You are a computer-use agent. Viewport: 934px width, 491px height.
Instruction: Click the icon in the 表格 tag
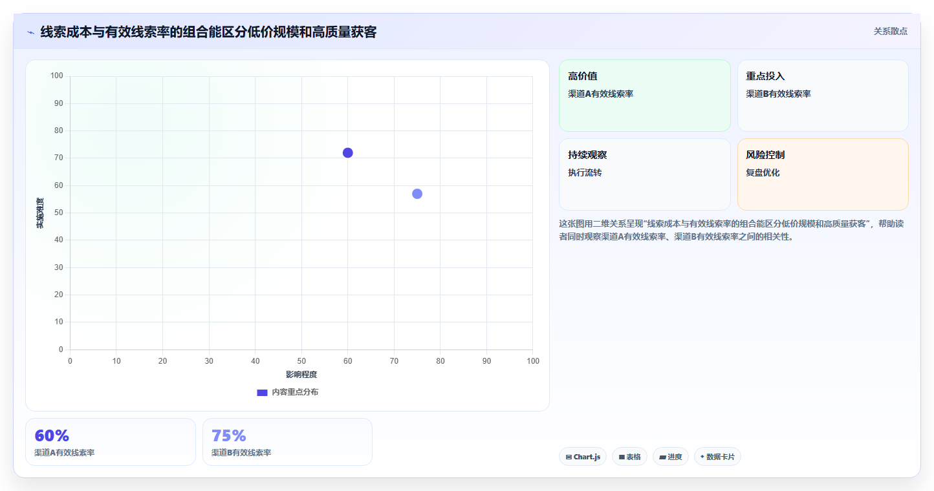622,457
